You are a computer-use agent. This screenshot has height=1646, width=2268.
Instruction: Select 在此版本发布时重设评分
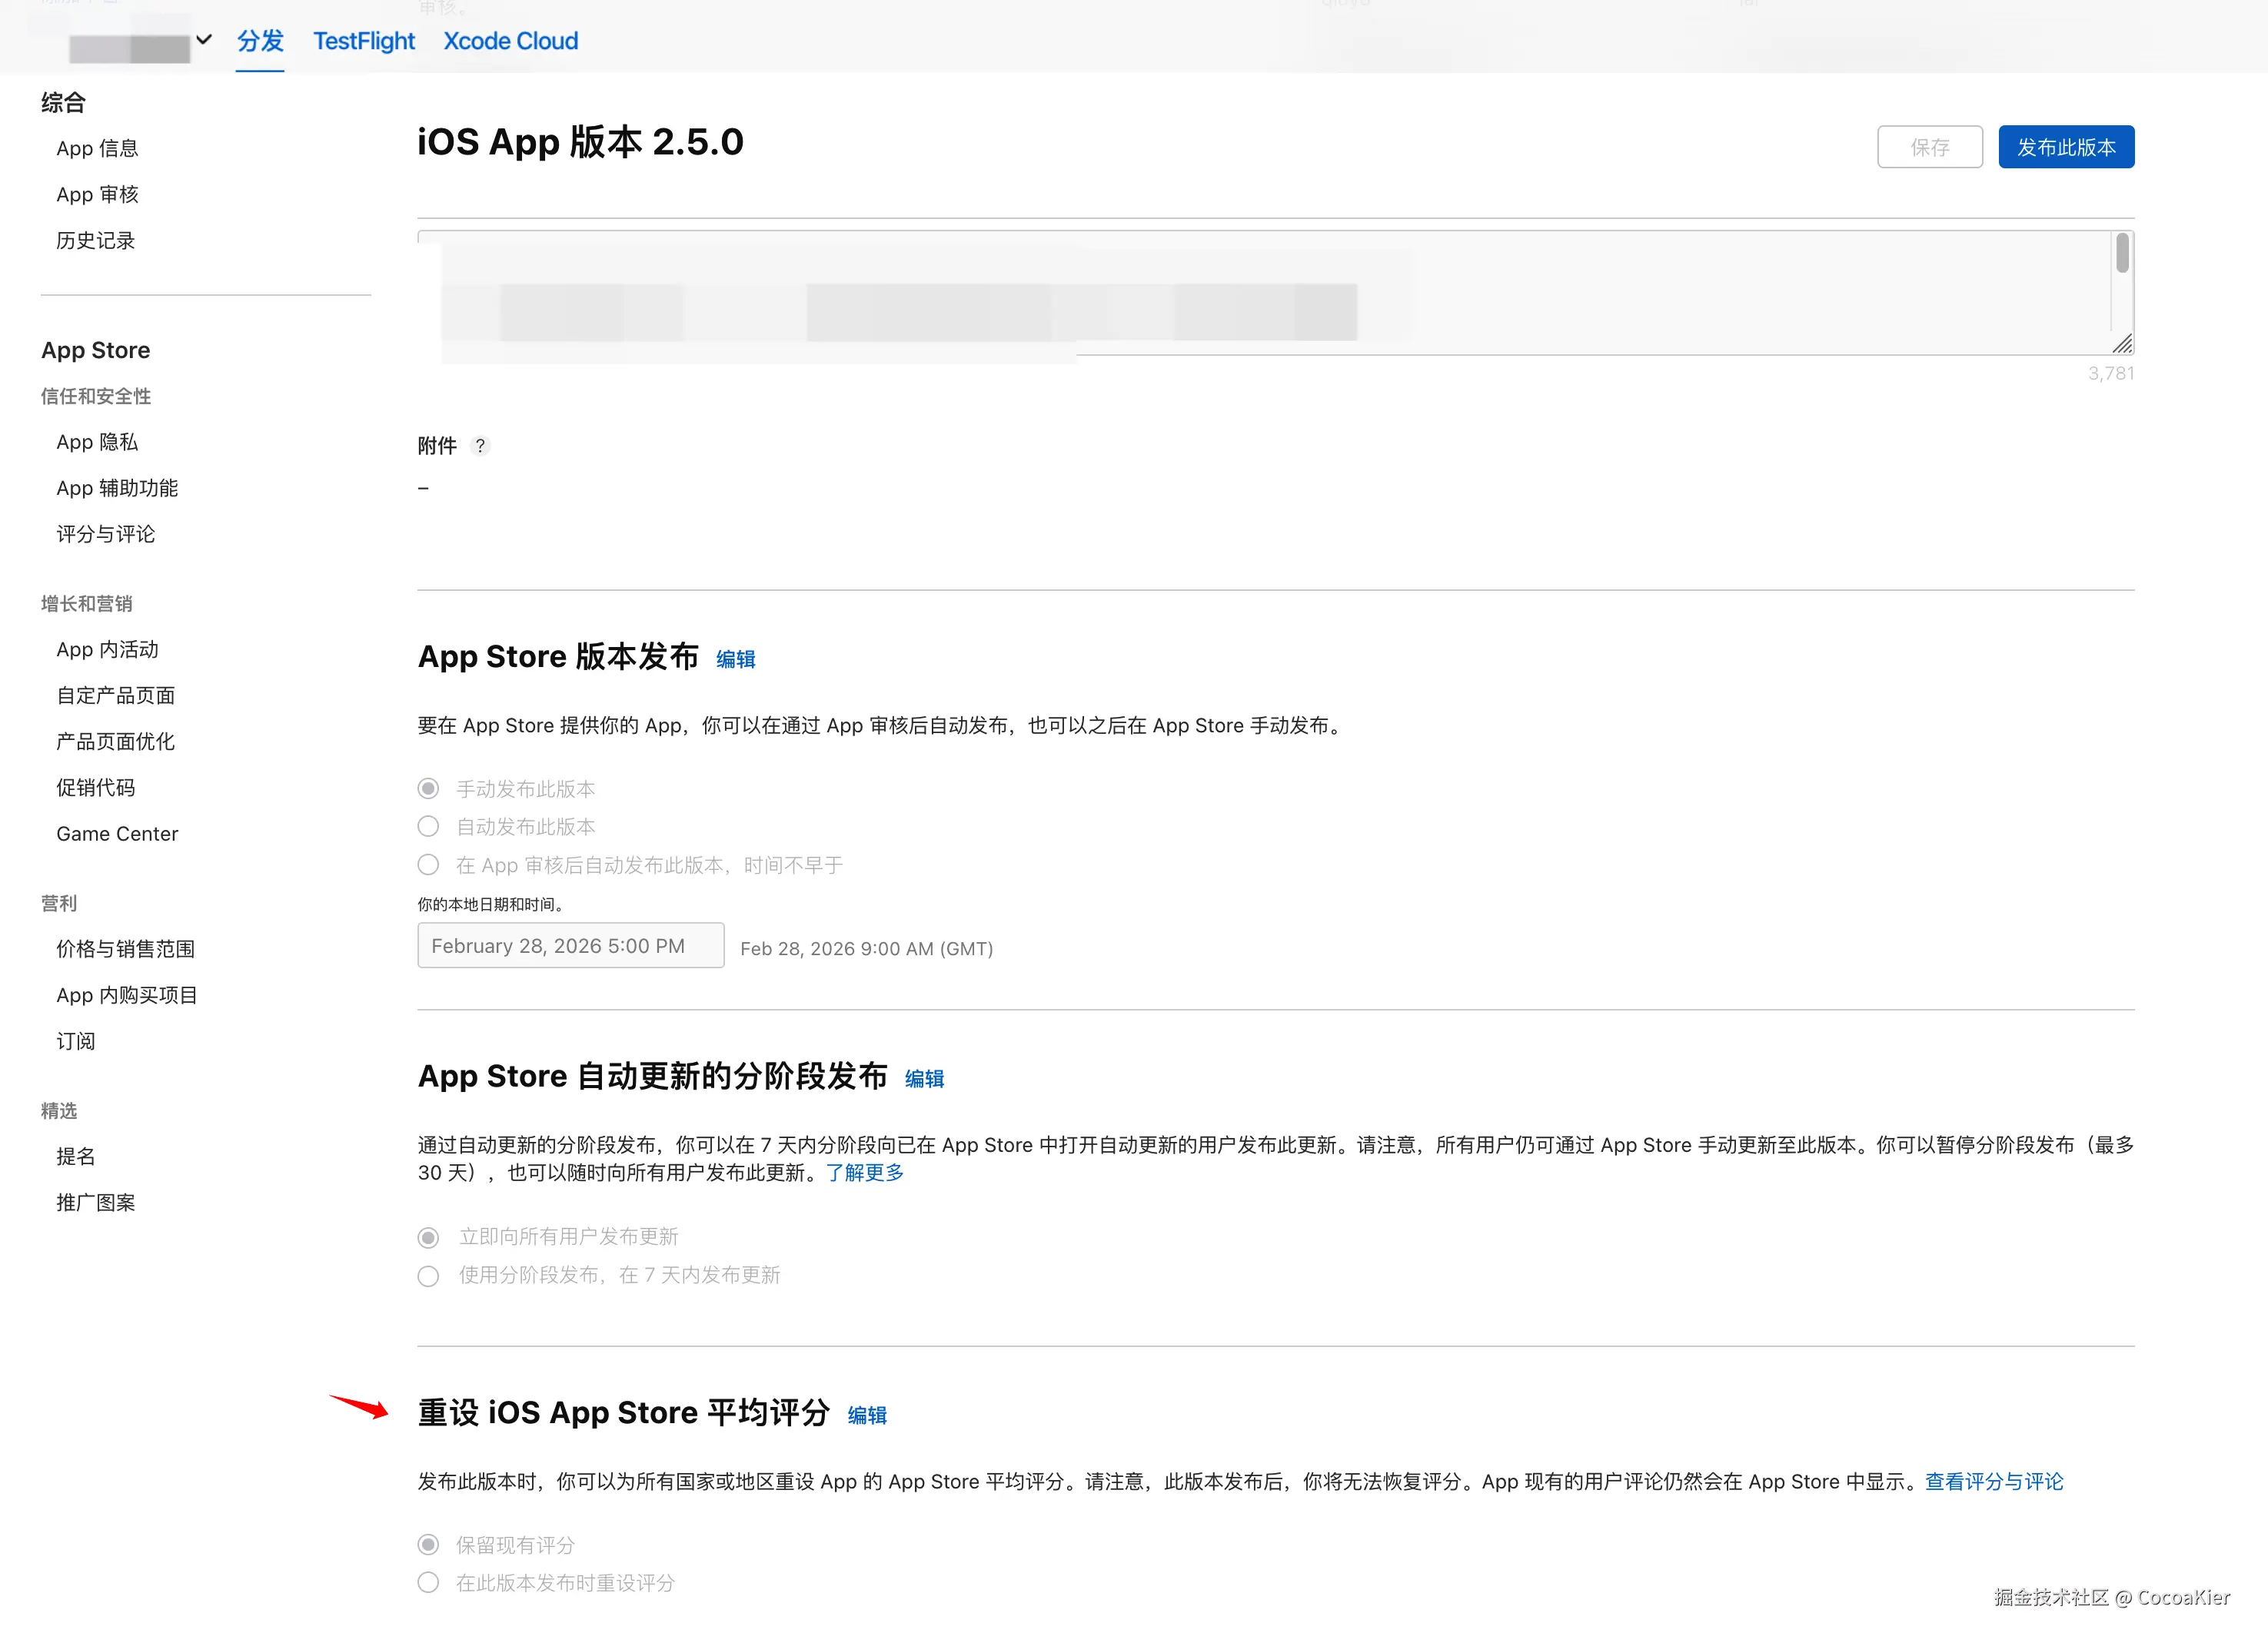pos(428,1582)
